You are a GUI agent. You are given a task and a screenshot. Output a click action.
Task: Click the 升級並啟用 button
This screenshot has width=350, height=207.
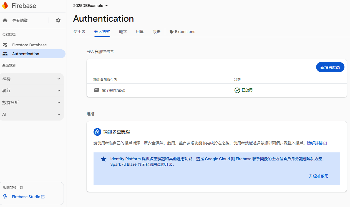tap(319, 176)
